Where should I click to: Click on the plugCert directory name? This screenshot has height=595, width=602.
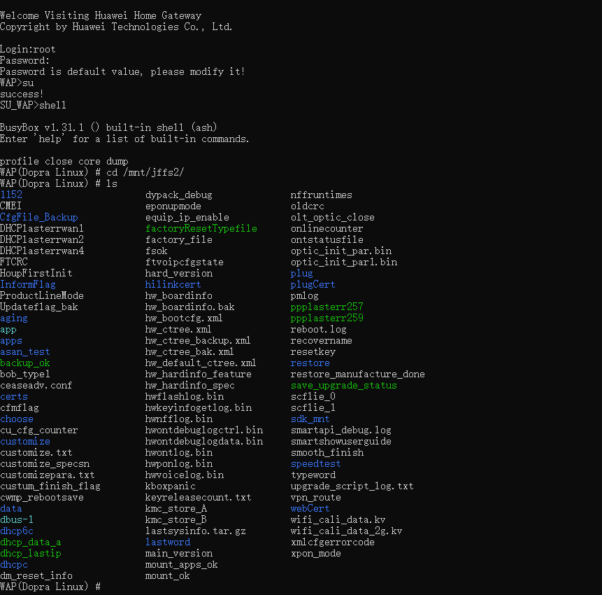[313, 284]
